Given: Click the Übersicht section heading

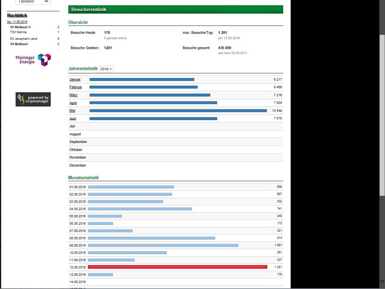Looking at the screenshot, I should coord(78,22).
